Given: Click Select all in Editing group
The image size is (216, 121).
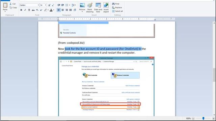Looking at the screenshot, I should click(117, 11).
